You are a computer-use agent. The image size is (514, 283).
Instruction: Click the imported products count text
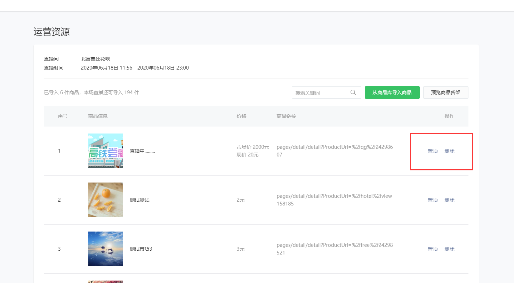tap(91, 92)
